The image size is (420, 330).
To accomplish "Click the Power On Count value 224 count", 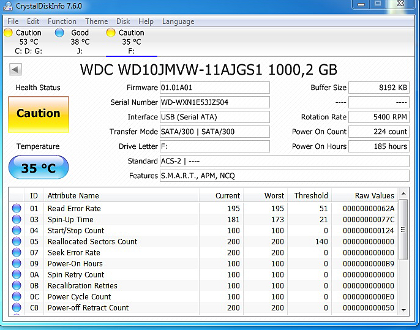I will [x=379, y=132].
